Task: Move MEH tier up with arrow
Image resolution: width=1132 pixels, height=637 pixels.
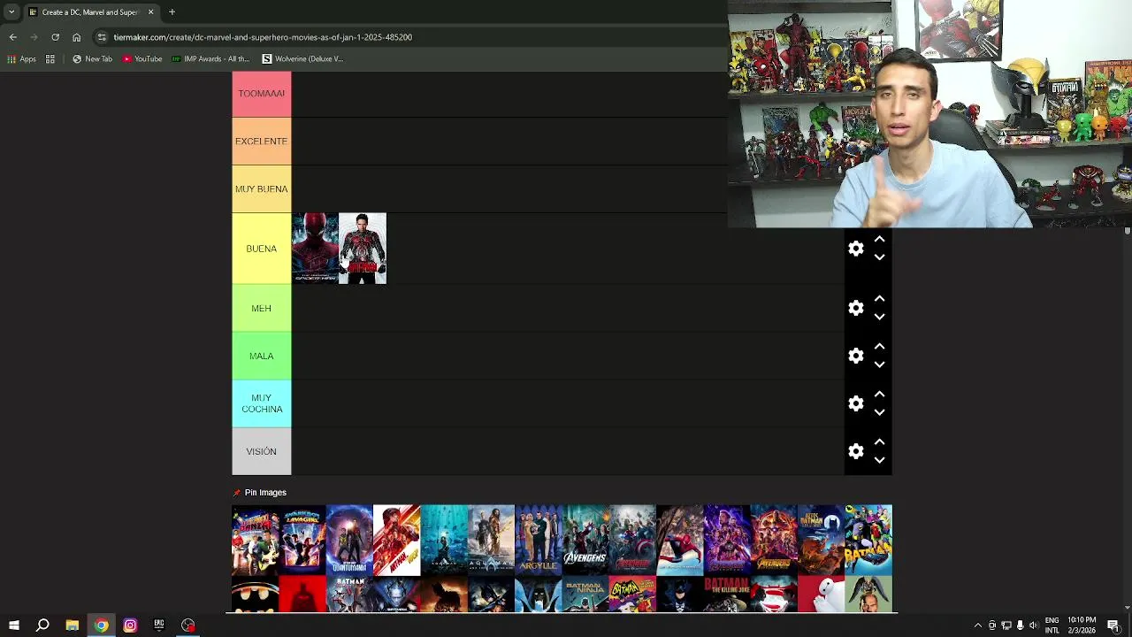Action: click(879, 299)
